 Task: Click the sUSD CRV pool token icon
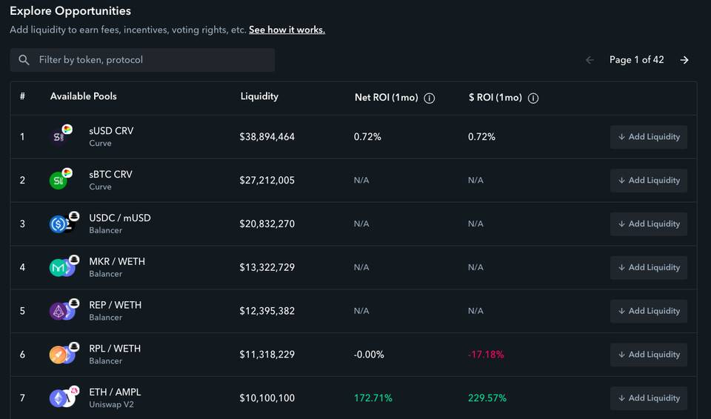pos(61,135)
